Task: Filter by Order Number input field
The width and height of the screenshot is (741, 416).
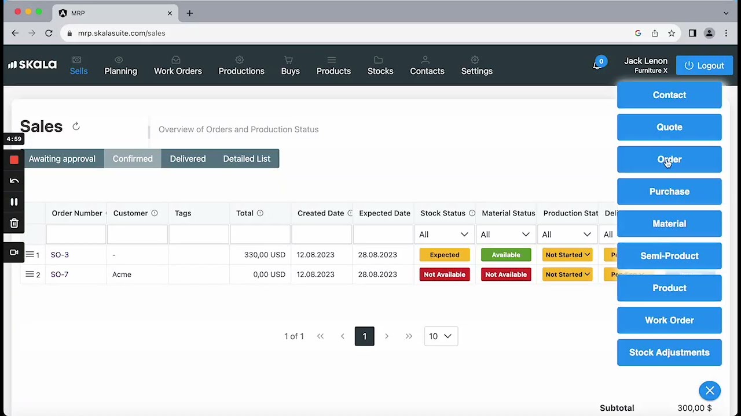Action: 76,235
